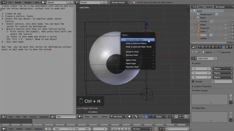
Task: Open the Timeline editor type selector
Action: pos(4,129)
